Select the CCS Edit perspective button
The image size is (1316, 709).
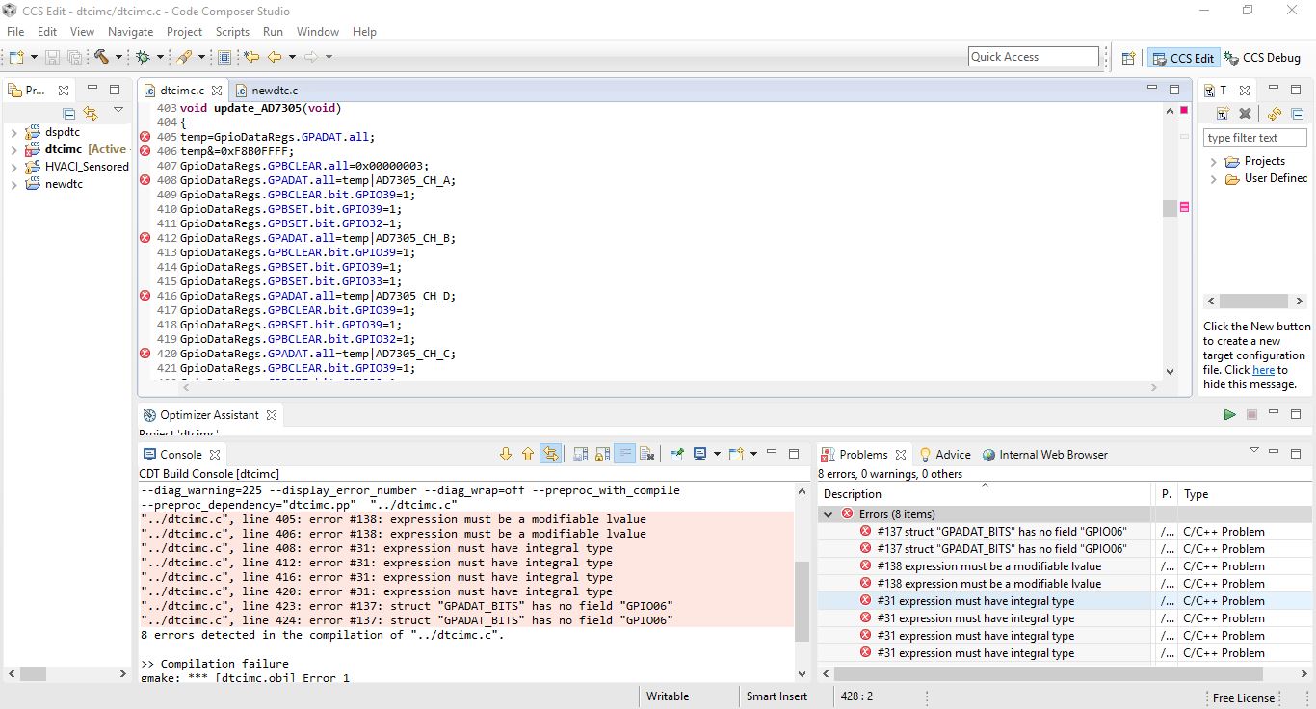(x=1183, y=58)
